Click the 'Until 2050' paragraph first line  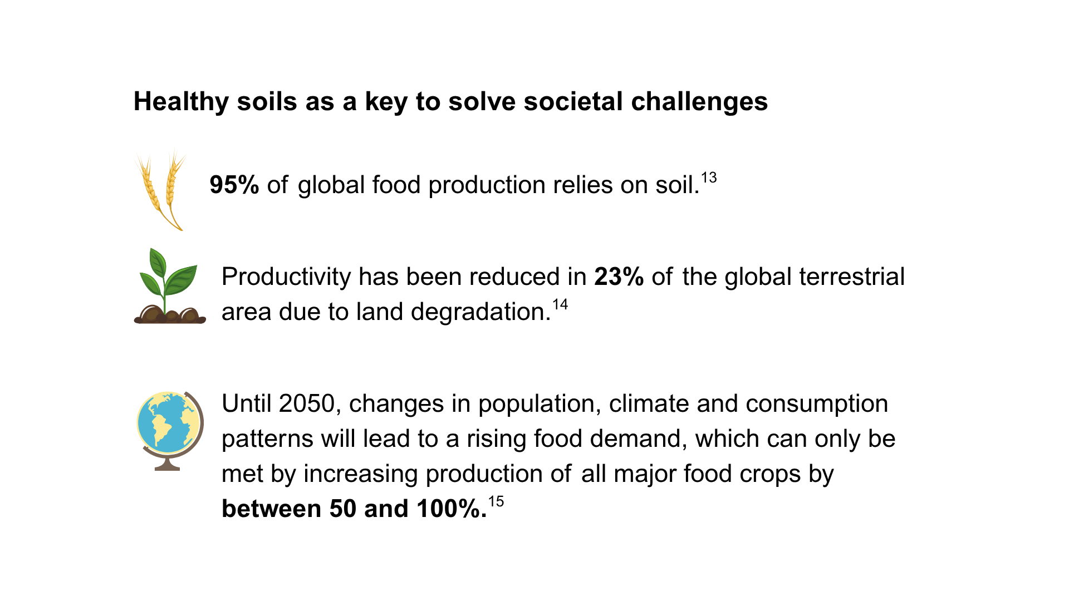tap(555, 405)
